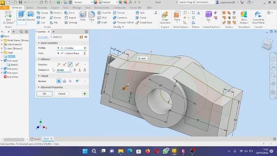Select the Loft tool
Screen dimensions: 277x156
(41, 18)
